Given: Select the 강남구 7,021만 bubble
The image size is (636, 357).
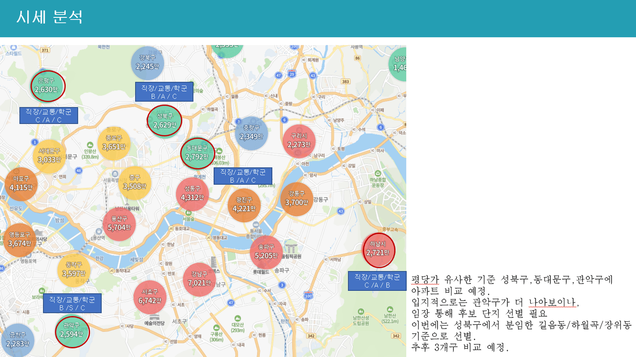Looking at the screenshot, I should 199,279.
